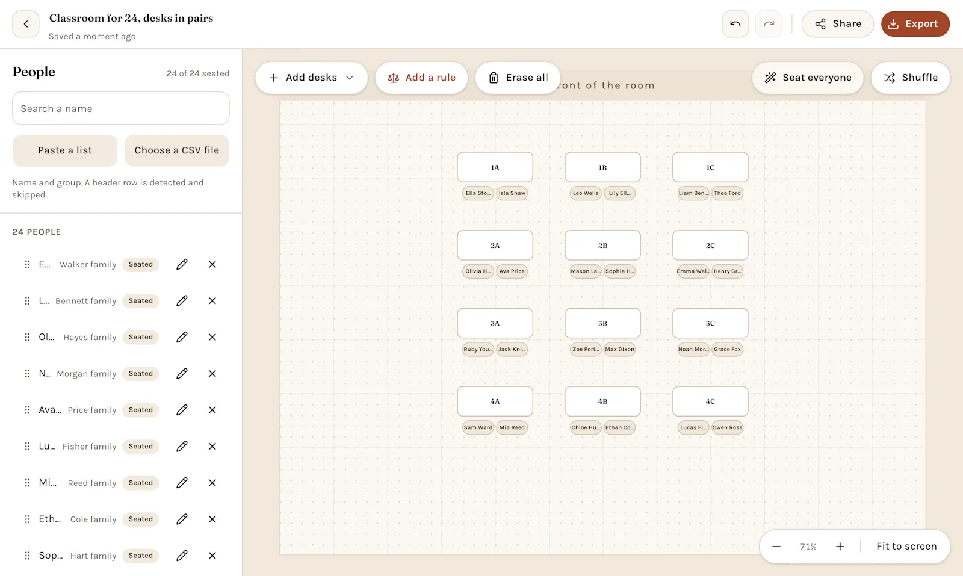This screenshot has height=576, width=963.
Task: Click the Max Dixon seat chip
Action: (619, 349)
